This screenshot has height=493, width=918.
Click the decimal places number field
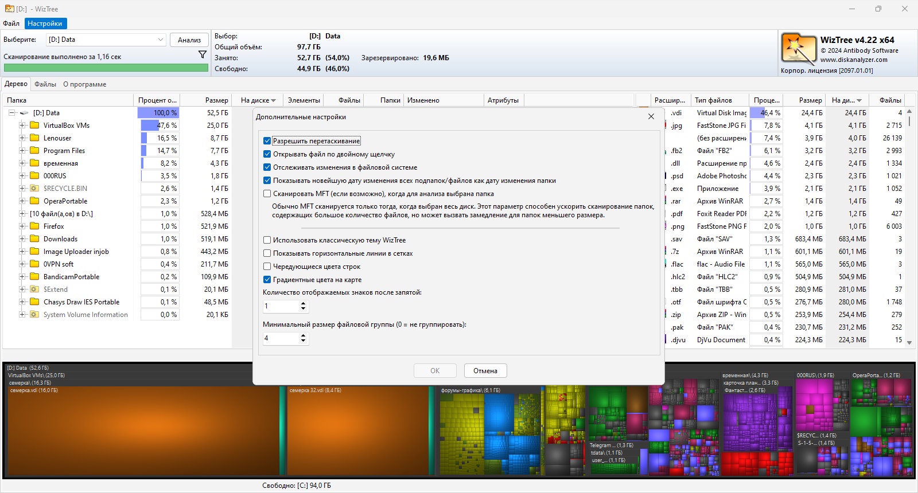pos(281,306)
